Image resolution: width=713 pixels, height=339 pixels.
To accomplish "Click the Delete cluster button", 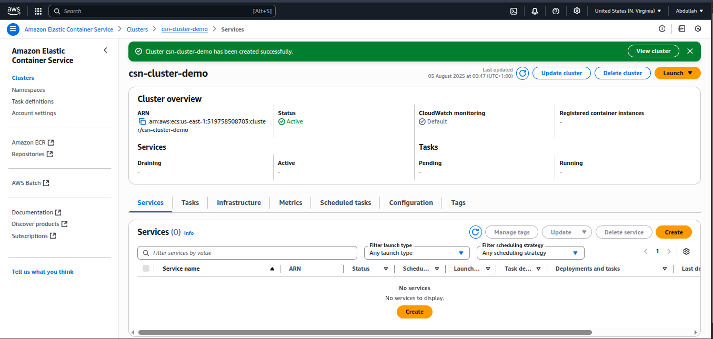I will (x=622, y=73).
